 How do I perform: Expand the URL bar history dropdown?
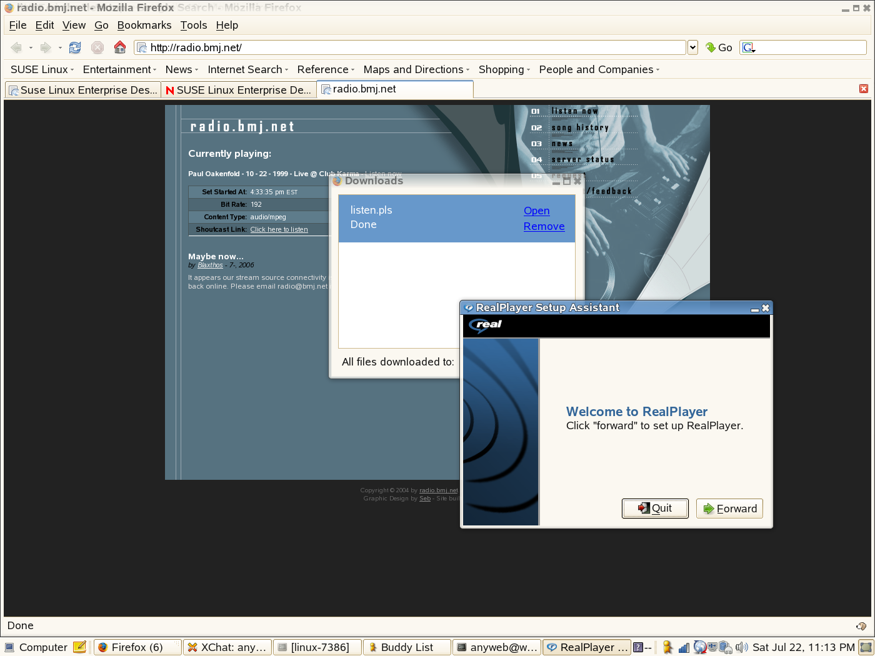click(692, 47)
